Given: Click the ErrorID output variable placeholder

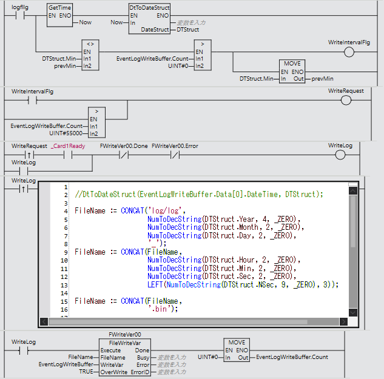Looking at the screenshot, I should (172, 372).
